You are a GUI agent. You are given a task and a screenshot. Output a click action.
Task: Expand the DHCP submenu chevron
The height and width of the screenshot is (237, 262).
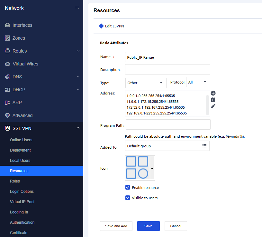[78, 90]
